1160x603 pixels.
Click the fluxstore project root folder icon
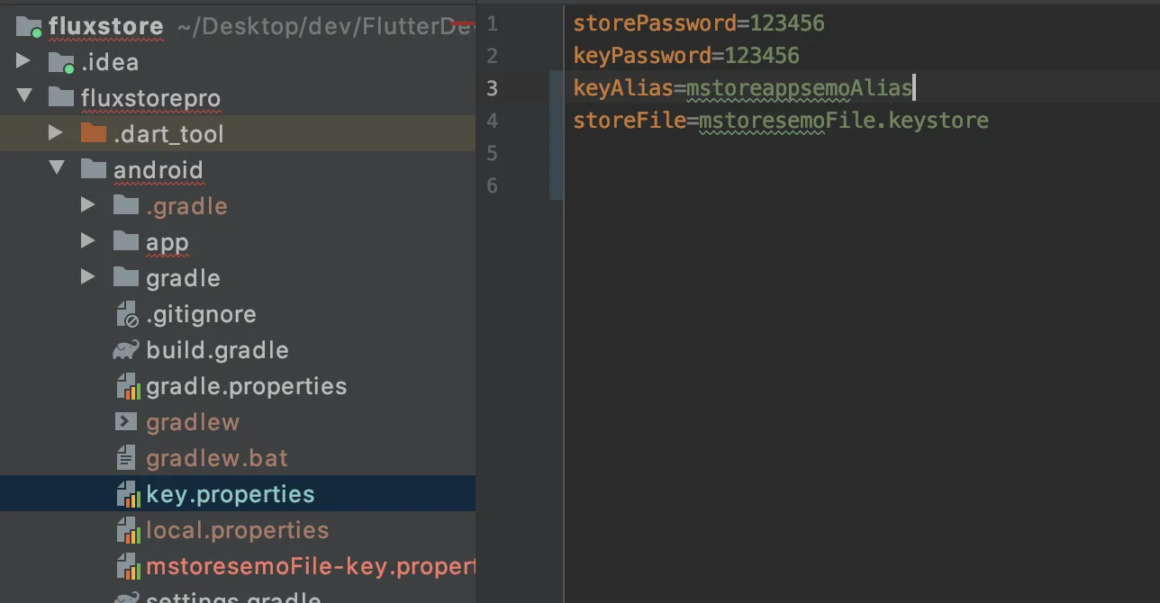[x=30, y=25]
